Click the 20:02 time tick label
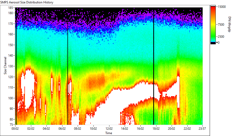This screenshot has width=232, height=136. [171, 129]
